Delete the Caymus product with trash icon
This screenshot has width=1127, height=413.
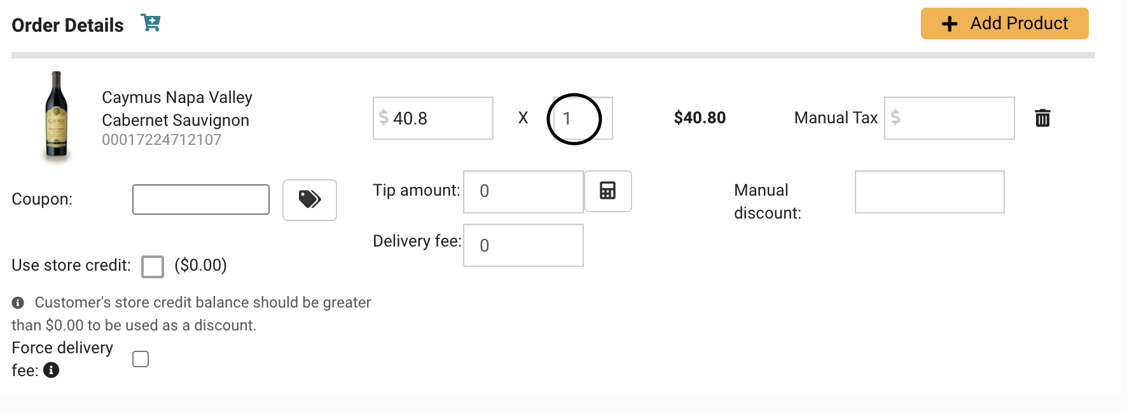pos(1042,118)
